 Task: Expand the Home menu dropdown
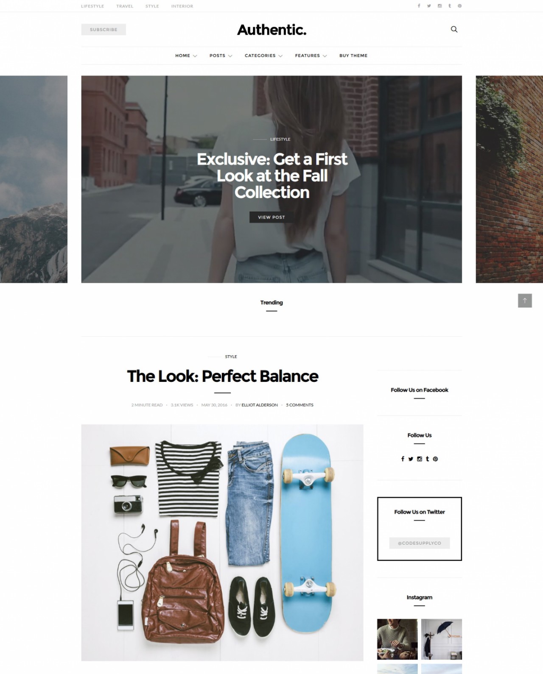pyautogui.click(x=186, y=56)
